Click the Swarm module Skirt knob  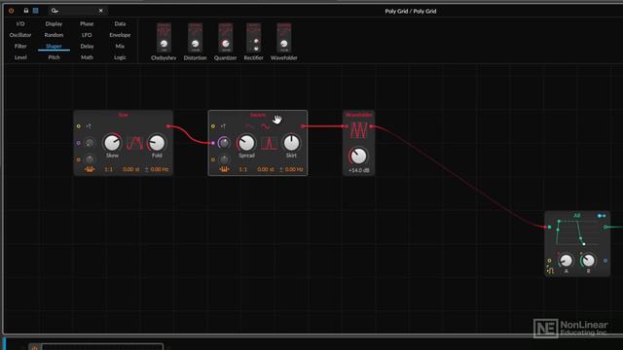coord(291,143)
